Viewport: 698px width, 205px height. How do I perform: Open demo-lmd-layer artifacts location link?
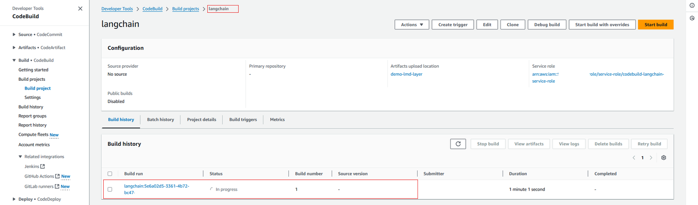click(406, 74)
